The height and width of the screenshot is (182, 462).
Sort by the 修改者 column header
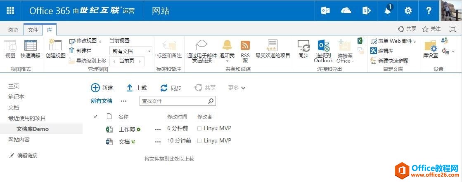[x=205, y=117]
